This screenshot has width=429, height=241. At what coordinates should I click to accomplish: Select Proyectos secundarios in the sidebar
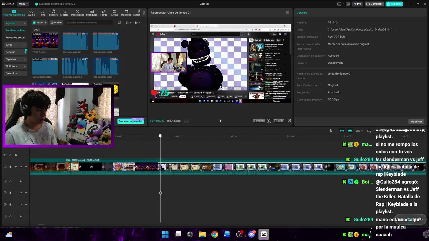point(16,38)
